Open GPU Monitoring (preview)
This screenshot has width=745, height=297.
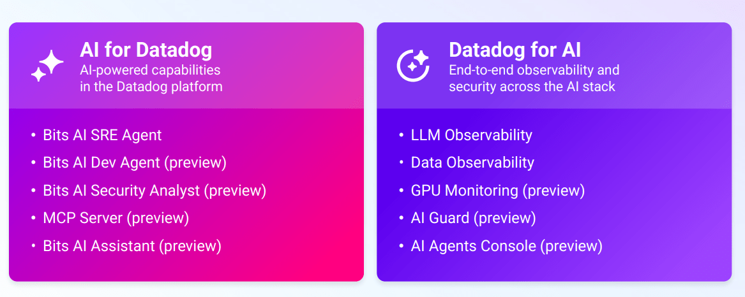pos(498,190)
